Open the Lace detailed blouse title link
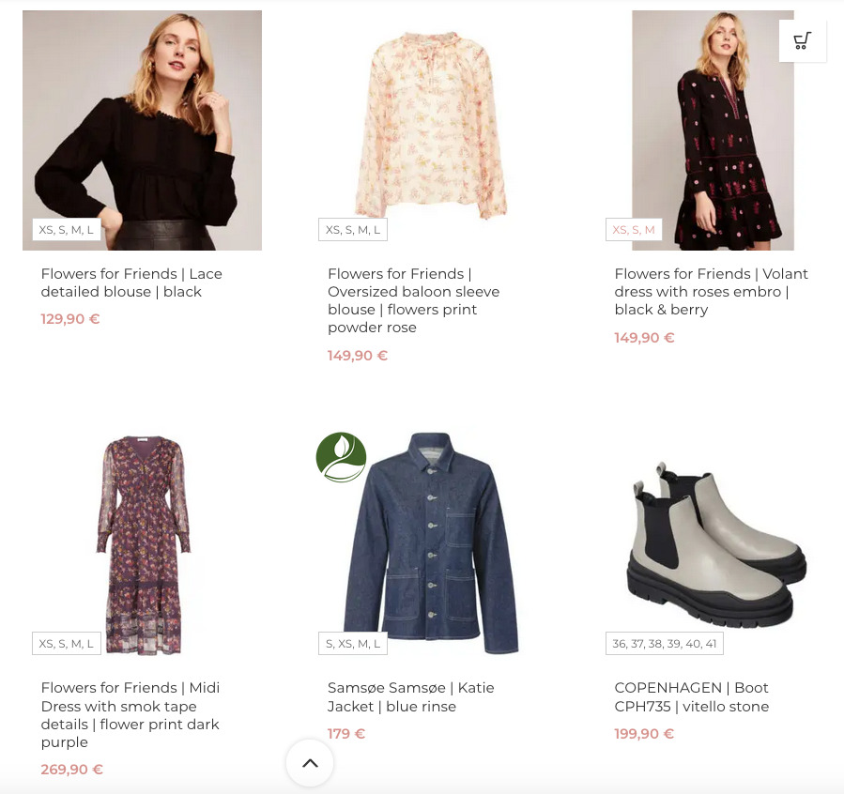844x794 pixels. tap(131, 282)
